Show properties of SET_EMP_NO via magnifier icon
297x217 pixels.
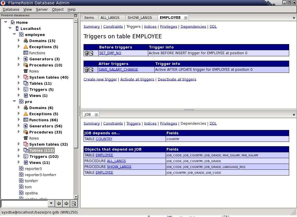(x=91, y=53)
